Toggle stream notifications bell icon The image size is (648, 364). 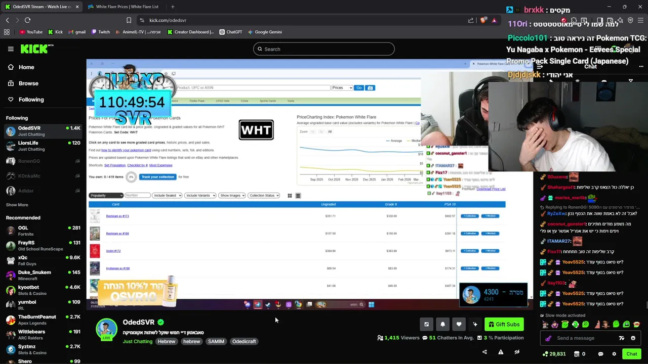[442, 325]
